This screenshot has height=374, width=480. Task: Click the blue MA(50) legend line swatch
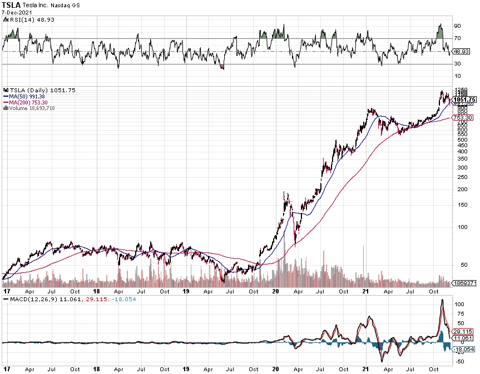[6, 96]
